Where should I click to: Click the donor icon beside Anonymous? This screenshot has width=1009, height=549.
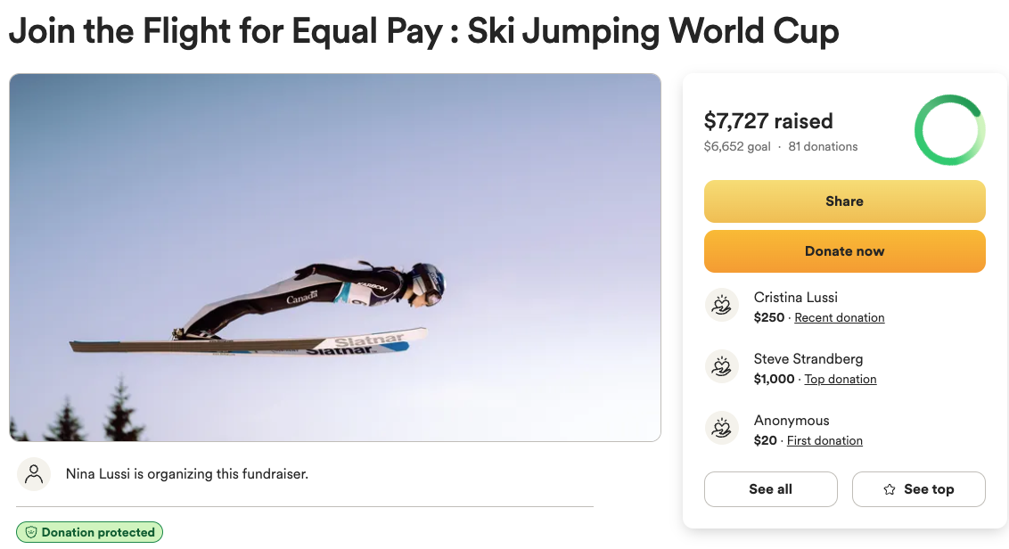pyautogui.click(x=722, y=429)
